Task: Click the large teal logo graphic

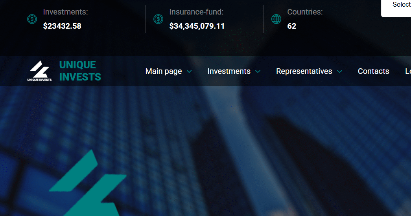Action: click(x=88, y=183)
